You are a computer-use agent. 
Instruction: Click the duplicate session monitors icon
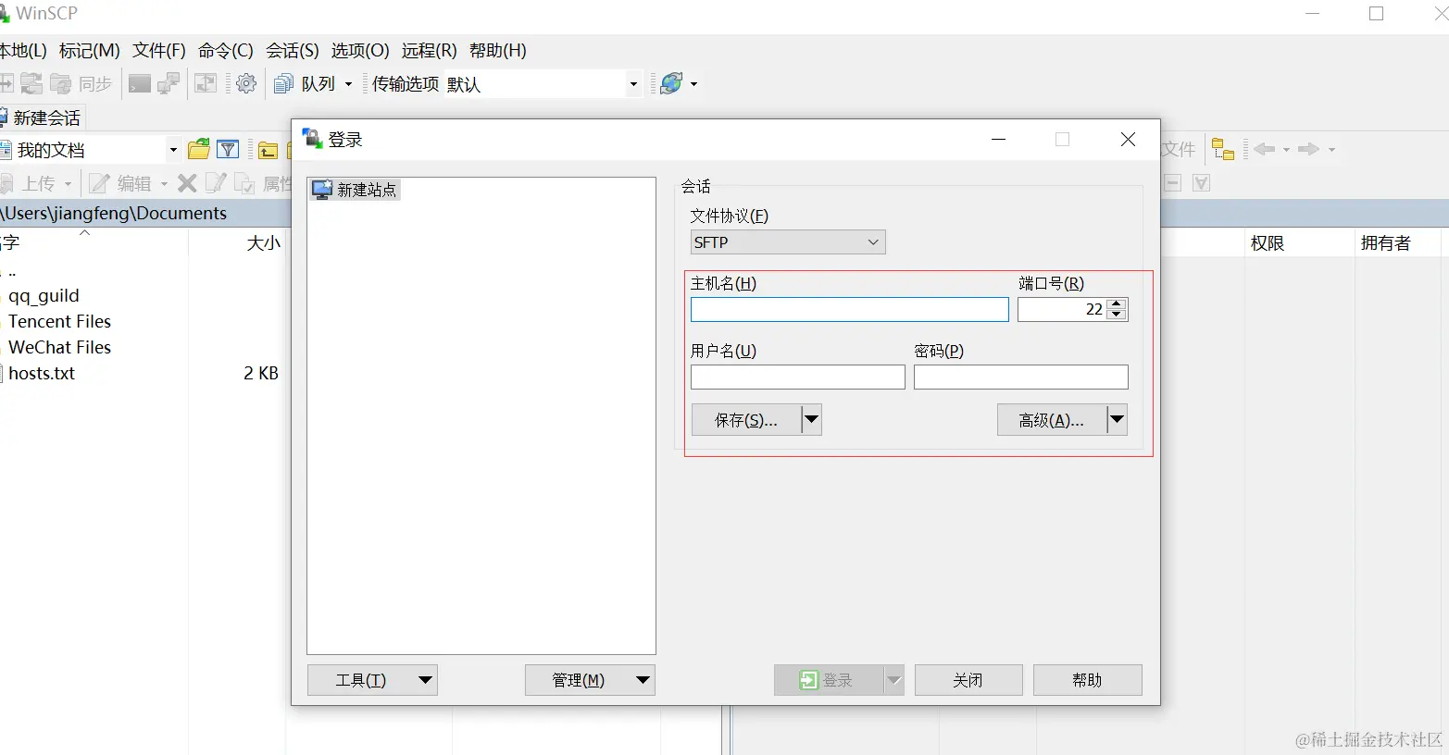(x=169, y=84)
